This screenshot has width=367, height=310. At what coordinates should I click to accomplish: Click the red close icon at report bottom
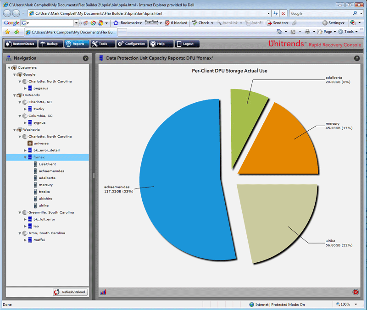coord(356,292)
